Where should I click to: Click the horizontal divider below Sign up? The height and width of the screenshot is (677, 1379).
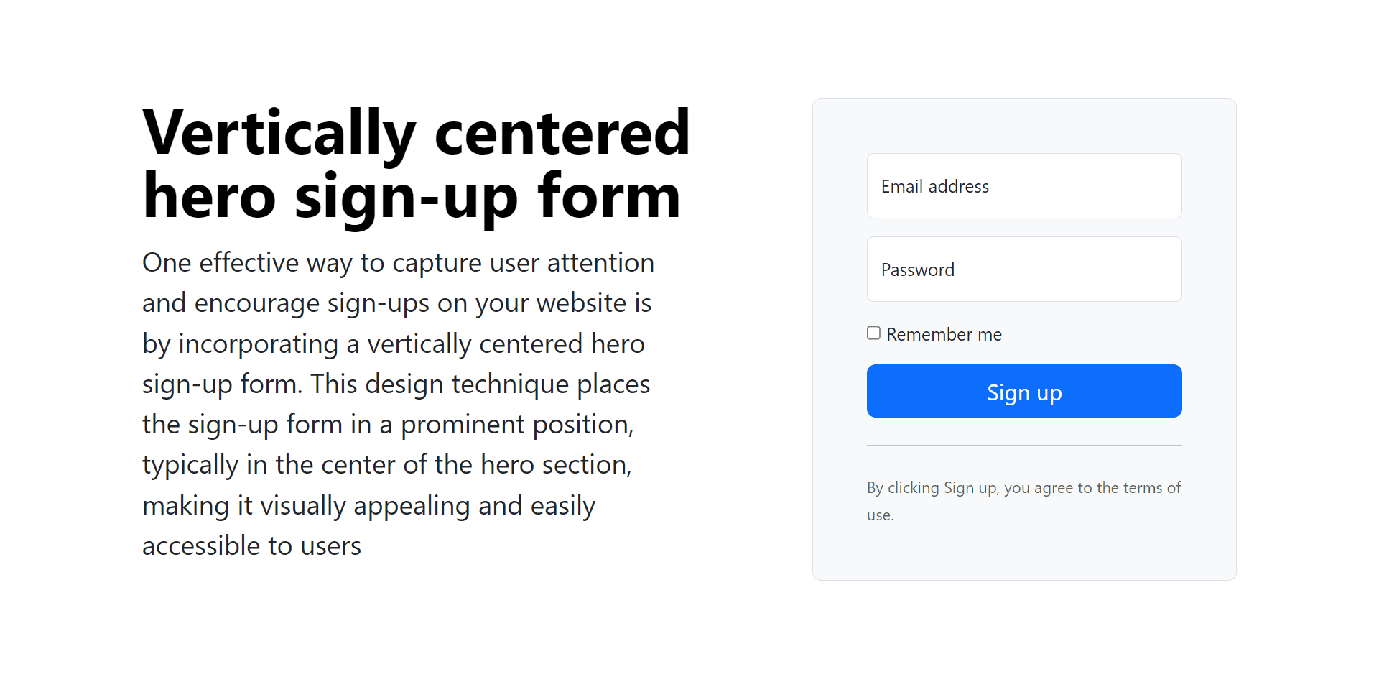tap(1023, 446)
